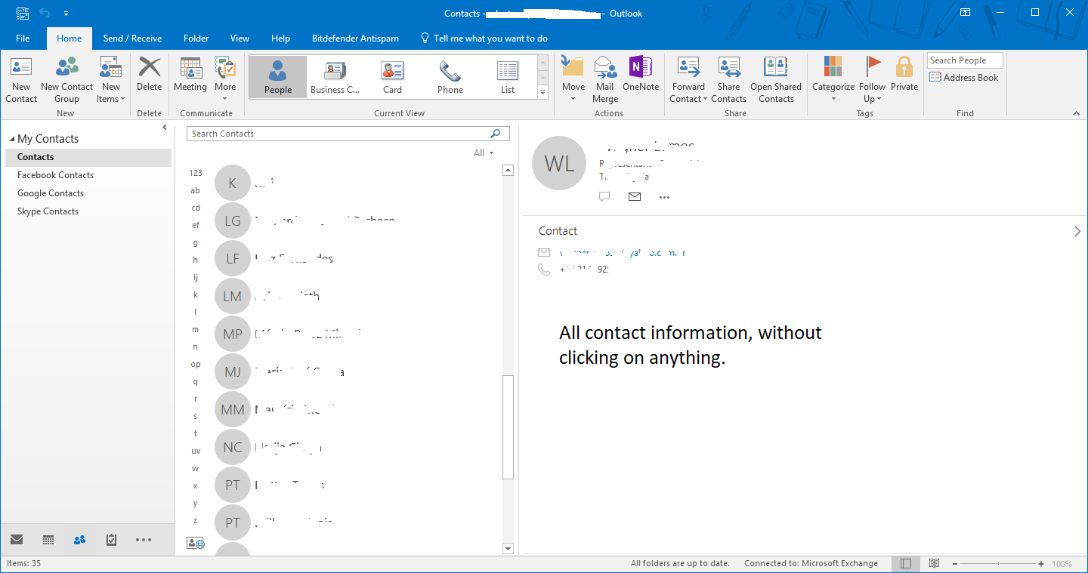
Task: Click the Search Contacts field
Action: click(x=348, y=134)
